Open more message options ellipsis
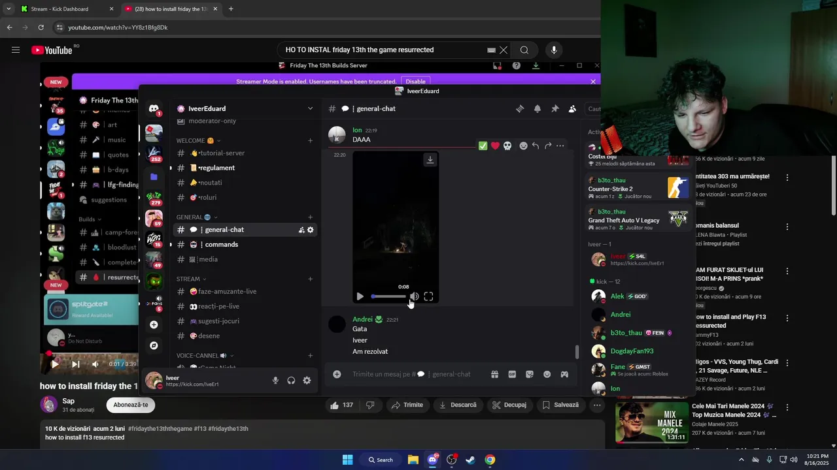The width and height of the screenshot is (837, 470). tap(560, 146)
